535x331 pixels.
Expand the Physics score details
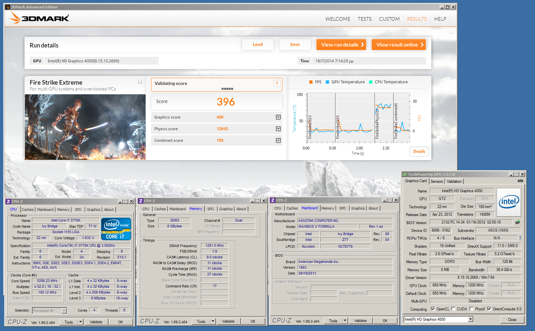tap(278, 129)
